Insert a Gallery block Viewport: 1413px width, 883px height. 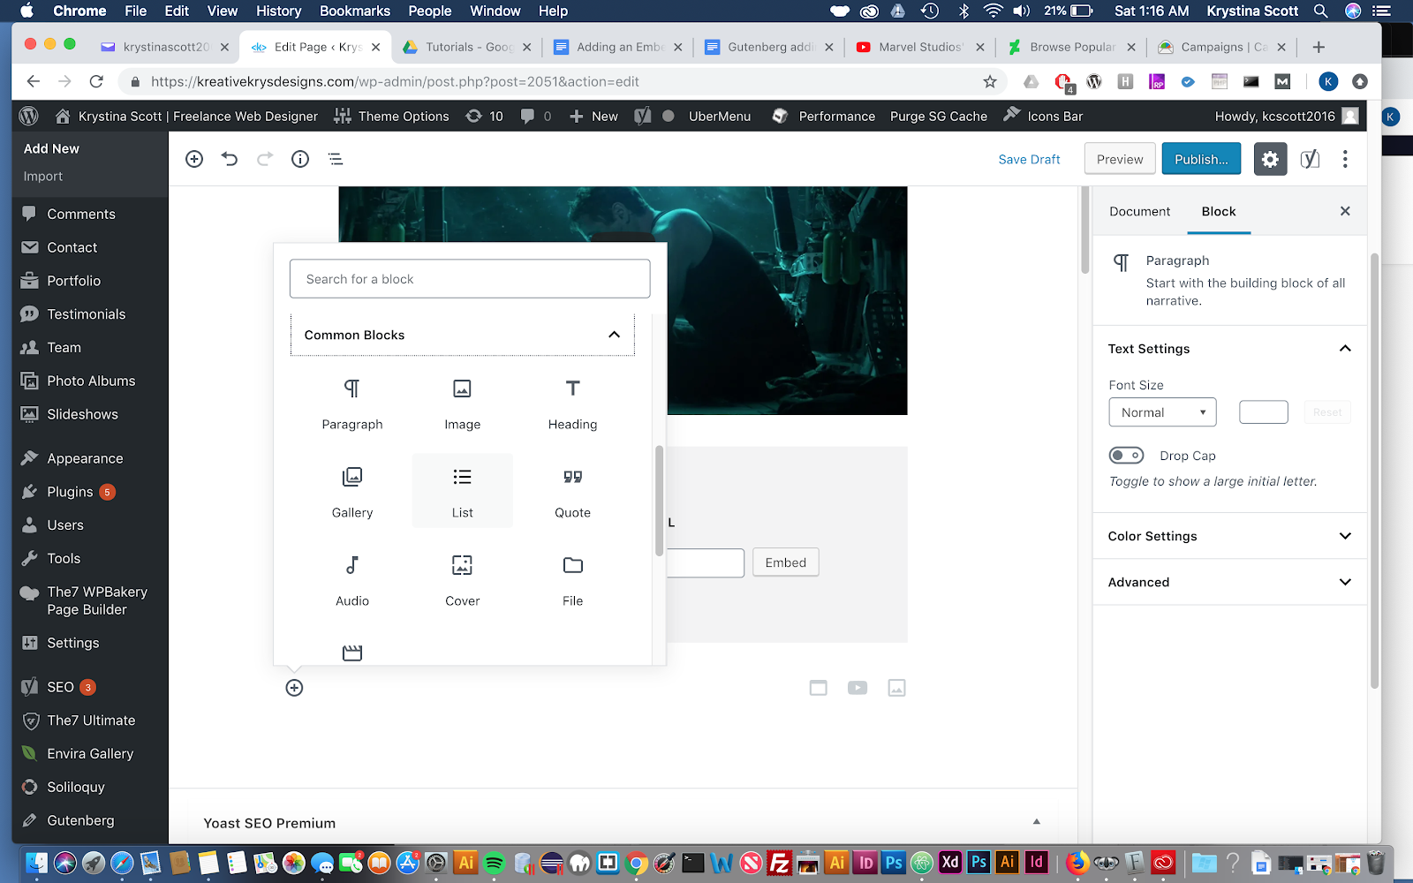[x=352, y=492]
